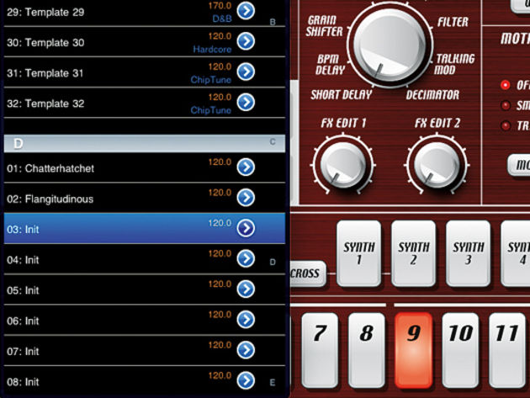Jump to index letter C
The image size is (530, 398).
(x=273, y=142)
